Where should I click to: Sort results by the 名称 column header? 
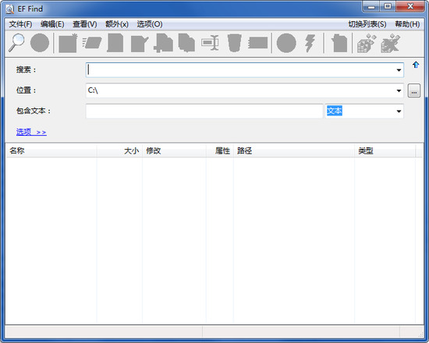click(51, 150)
